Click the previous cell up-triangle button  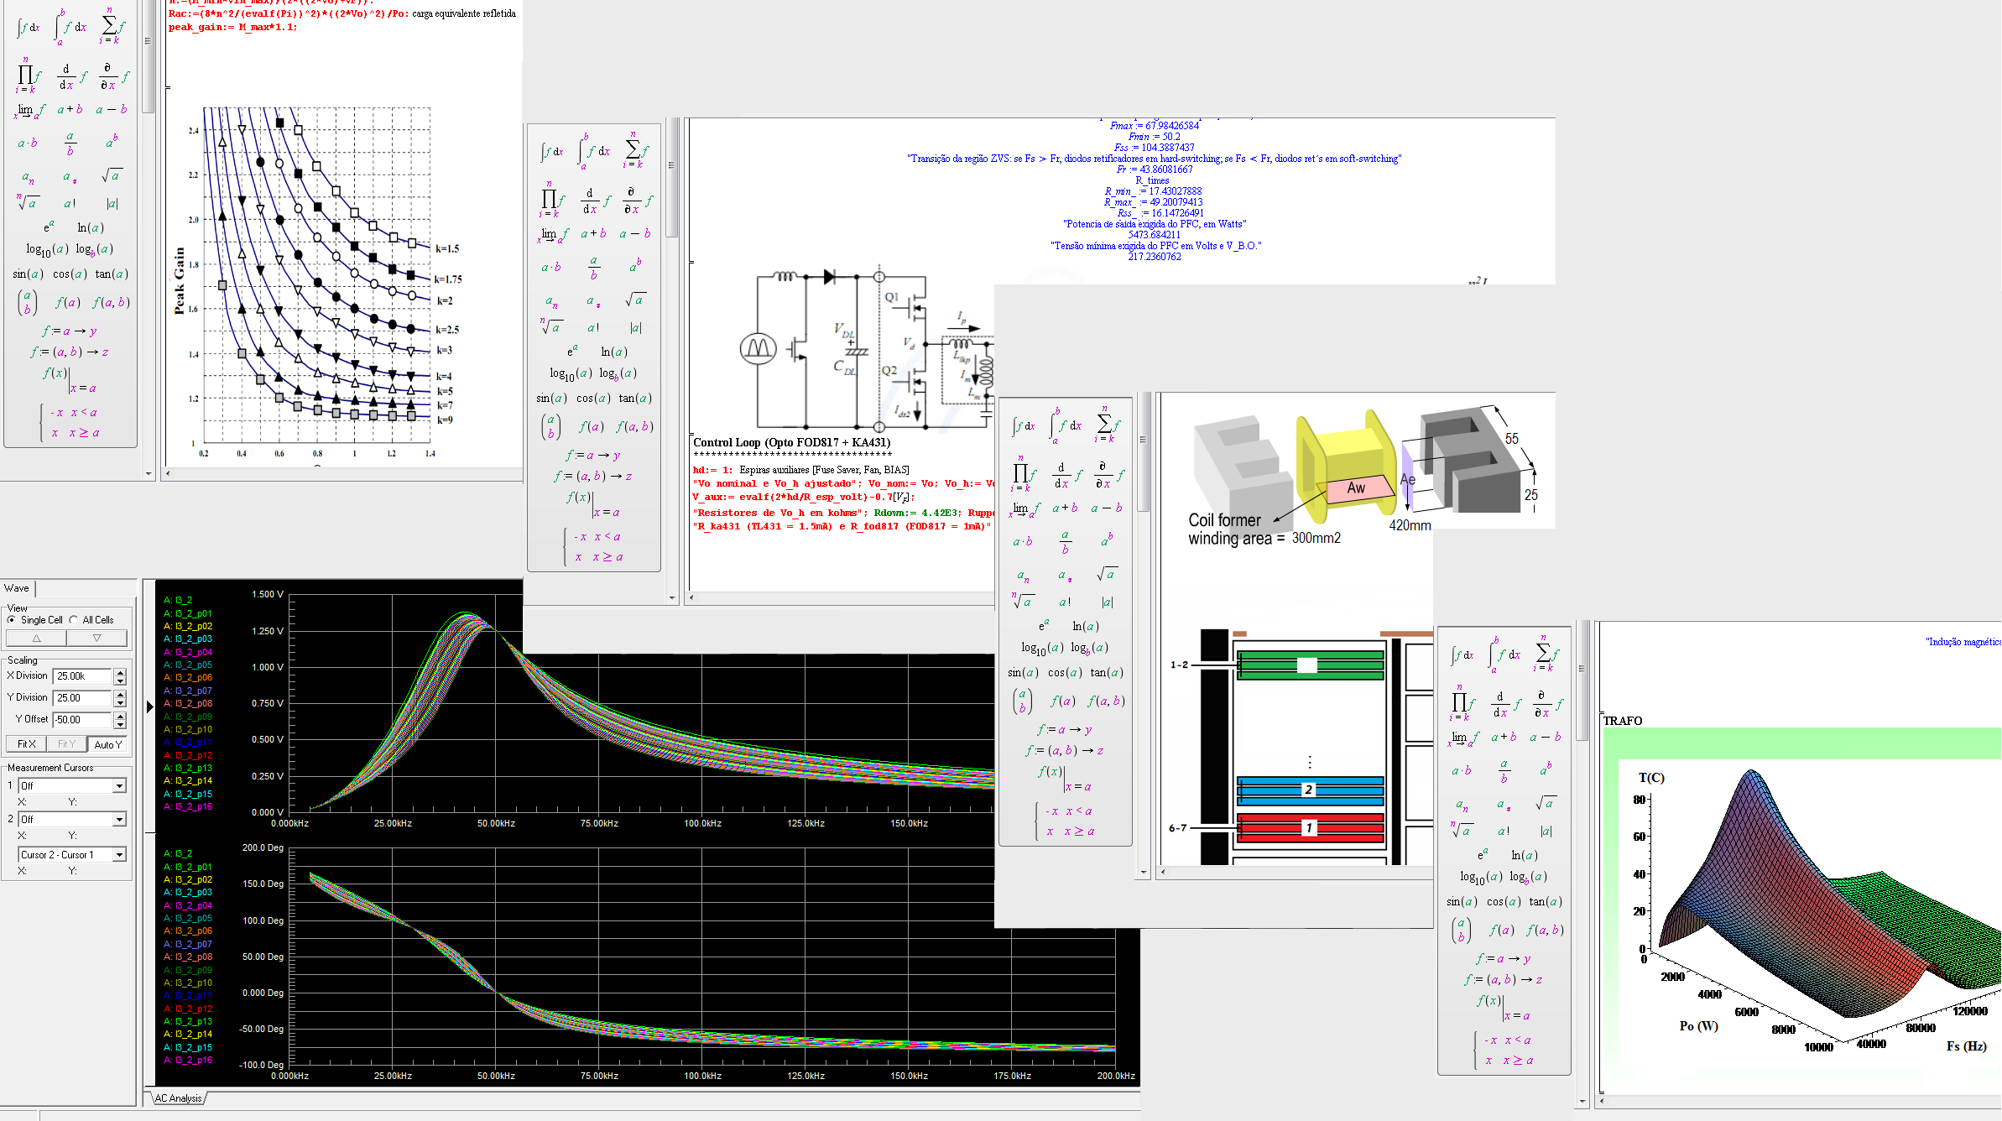point(36,639)
